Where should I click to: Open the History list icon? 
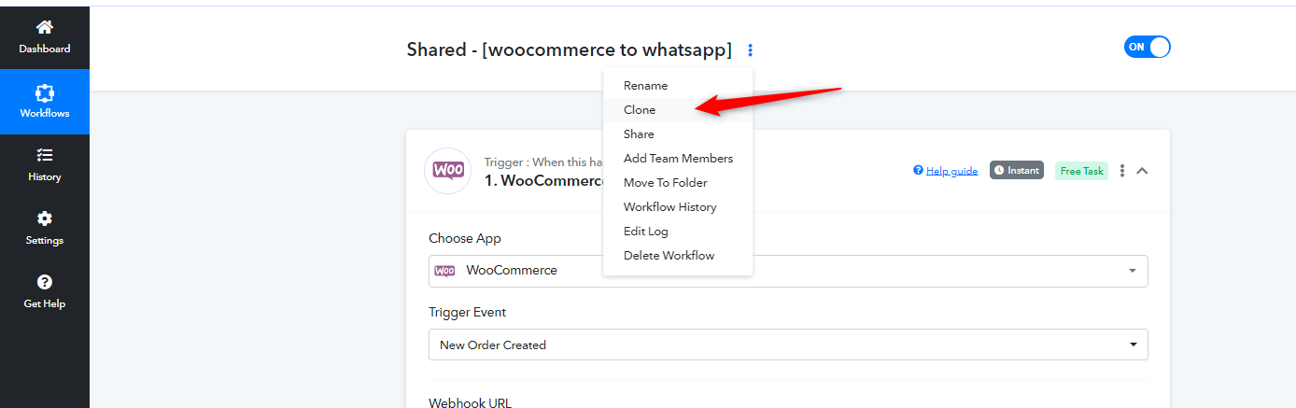click(x=44, y=155)
